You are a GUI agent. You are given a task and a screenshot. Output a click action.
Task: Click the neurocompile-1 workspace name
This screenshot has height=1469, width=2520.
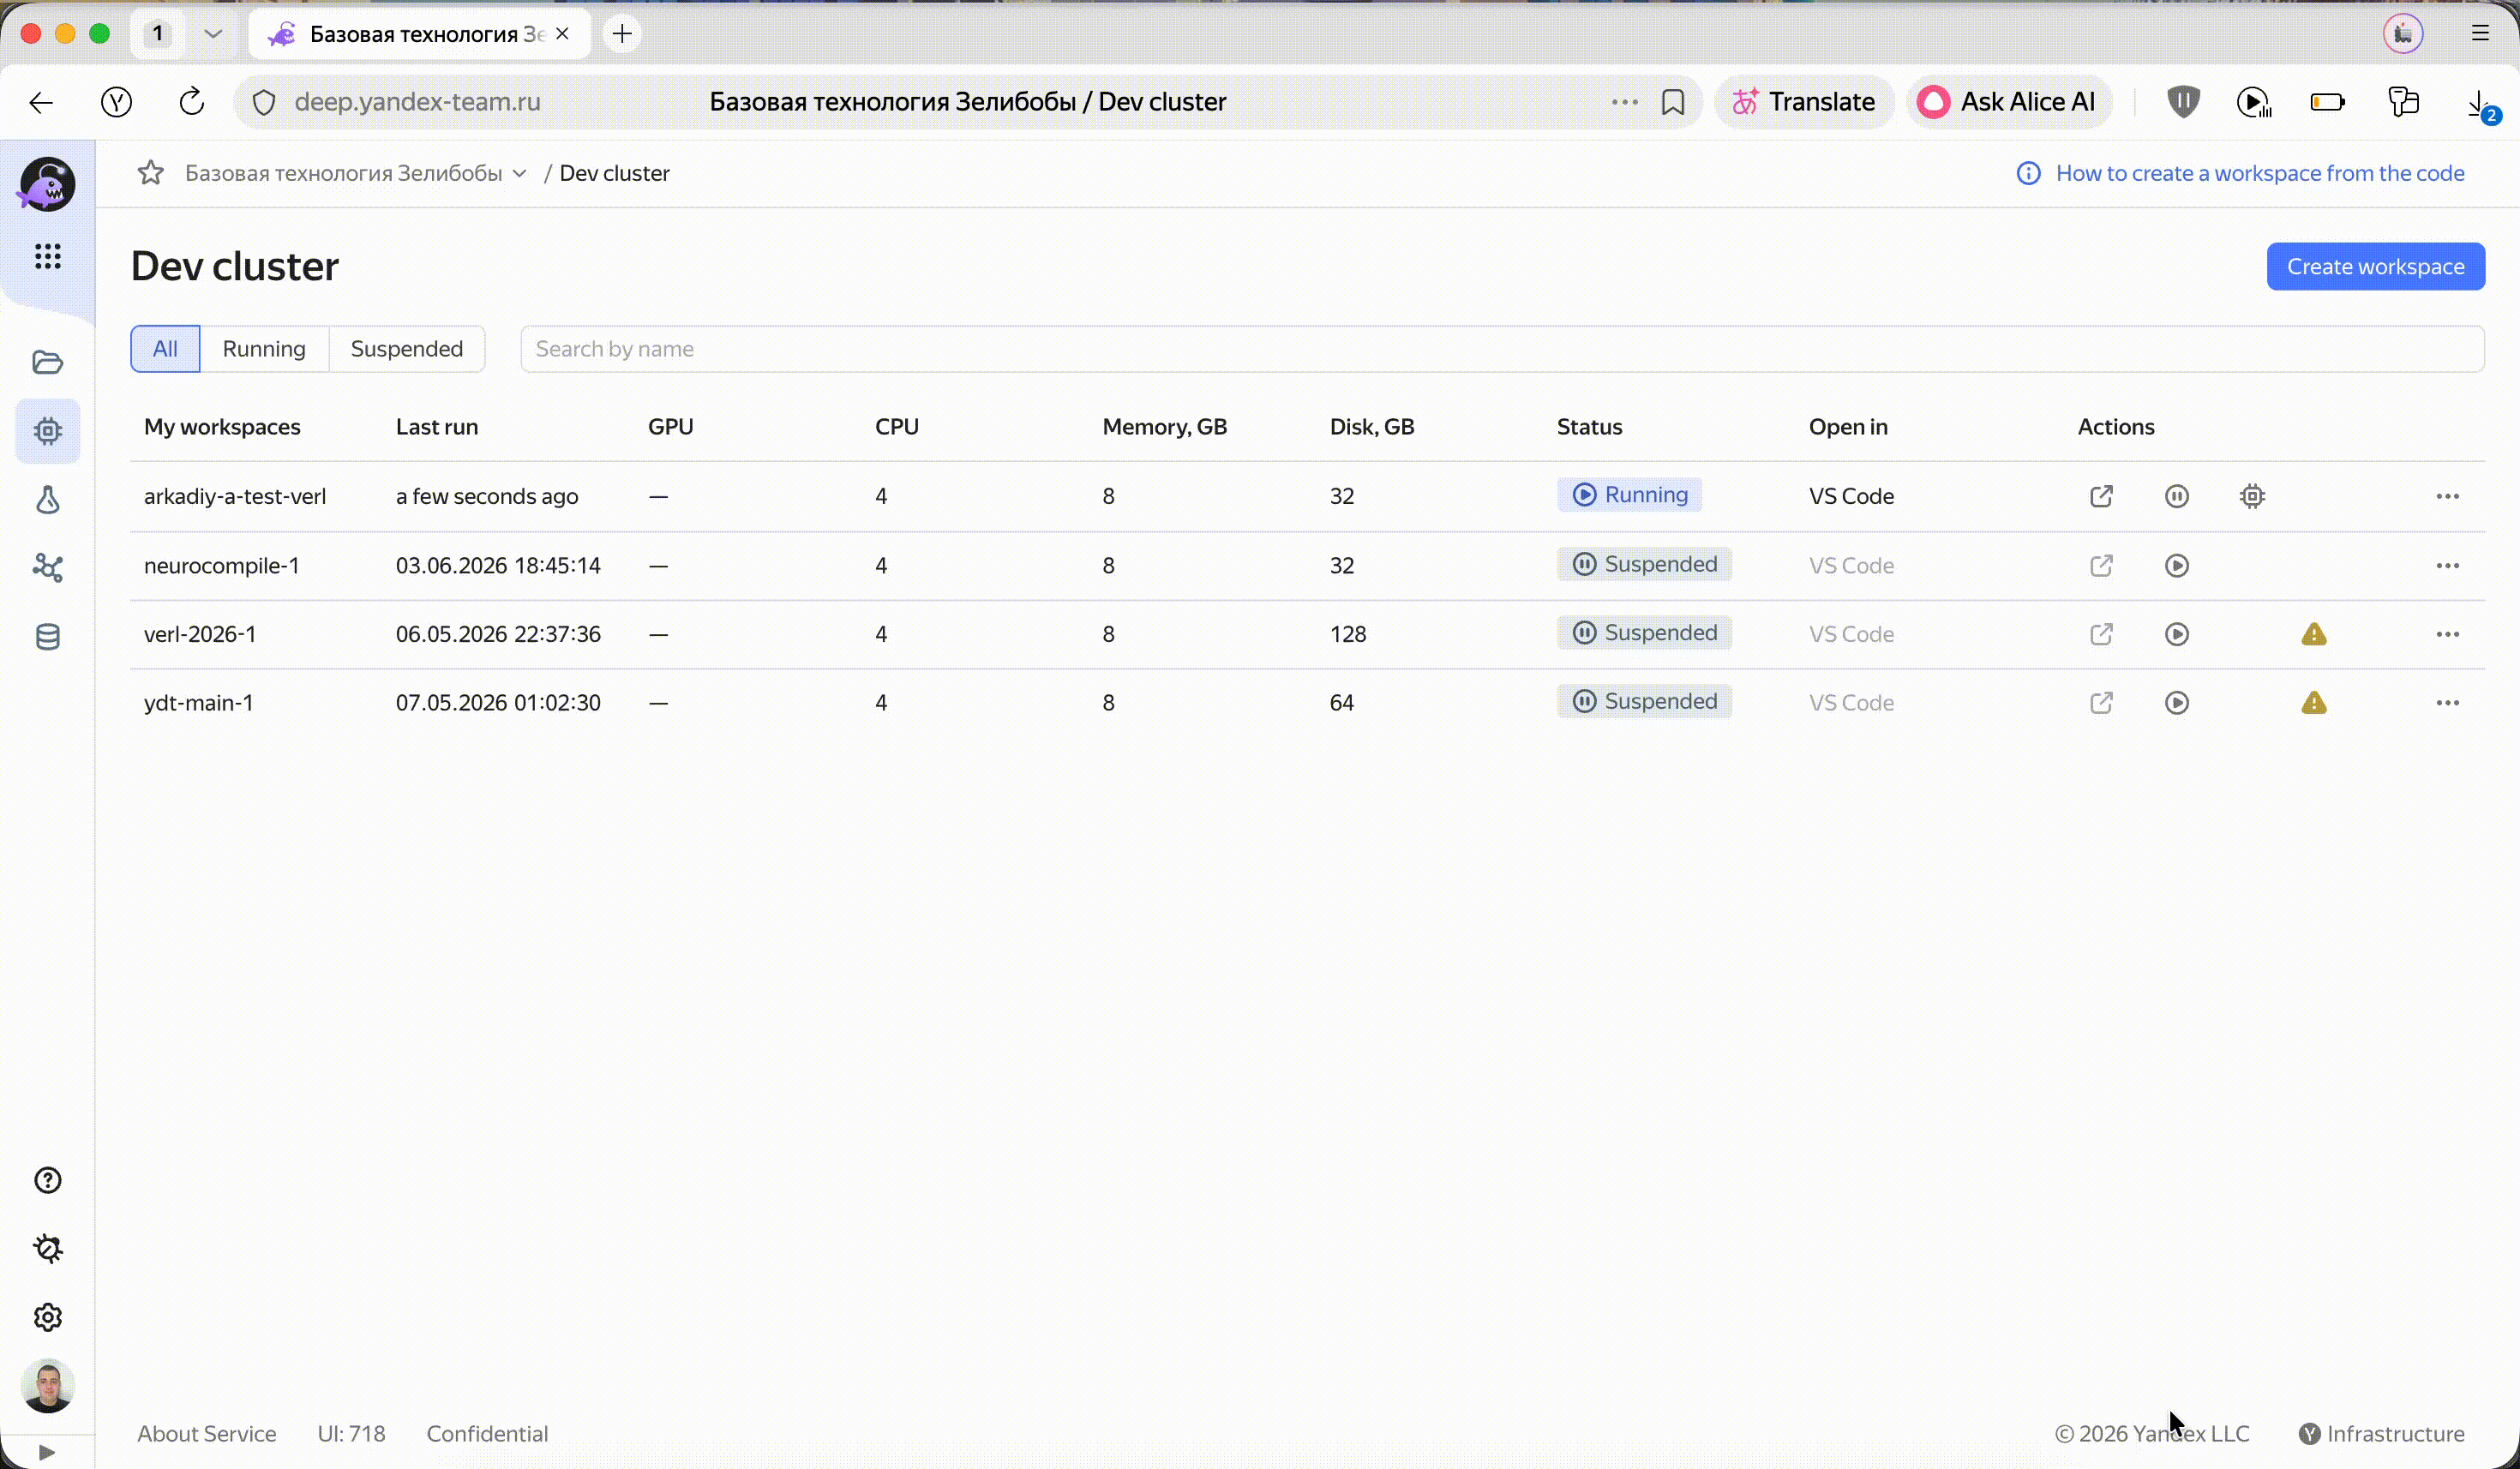[222, 566]
